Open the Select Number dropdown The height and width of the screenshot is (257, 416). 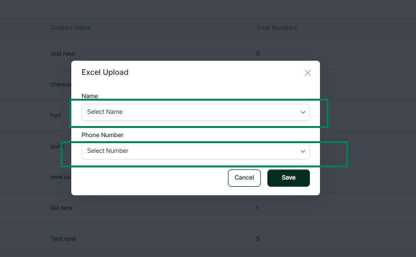tap(196, 151)
